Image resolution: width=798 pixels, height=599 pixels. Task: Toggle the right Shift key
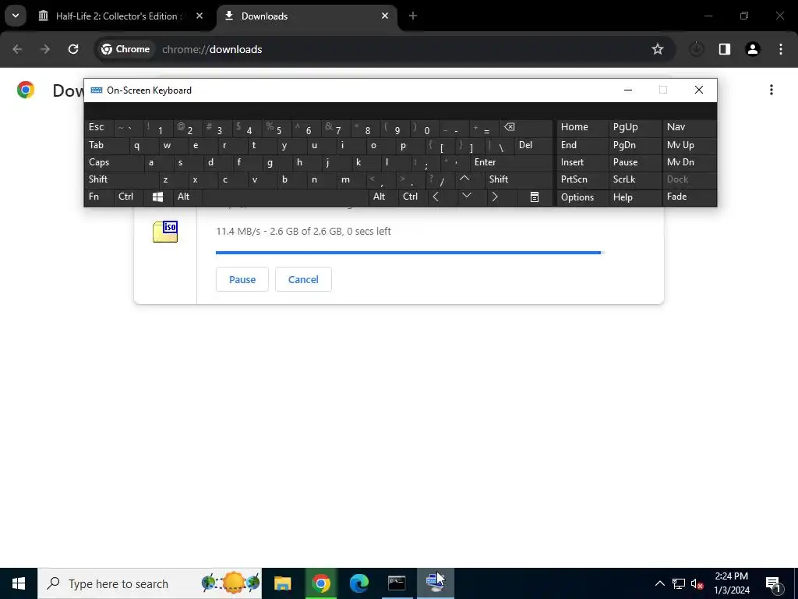pos(518,179)
